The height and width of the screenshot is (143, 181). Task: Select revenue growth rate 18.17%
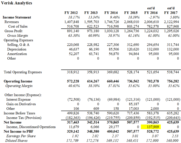click(x=74, y=17)
